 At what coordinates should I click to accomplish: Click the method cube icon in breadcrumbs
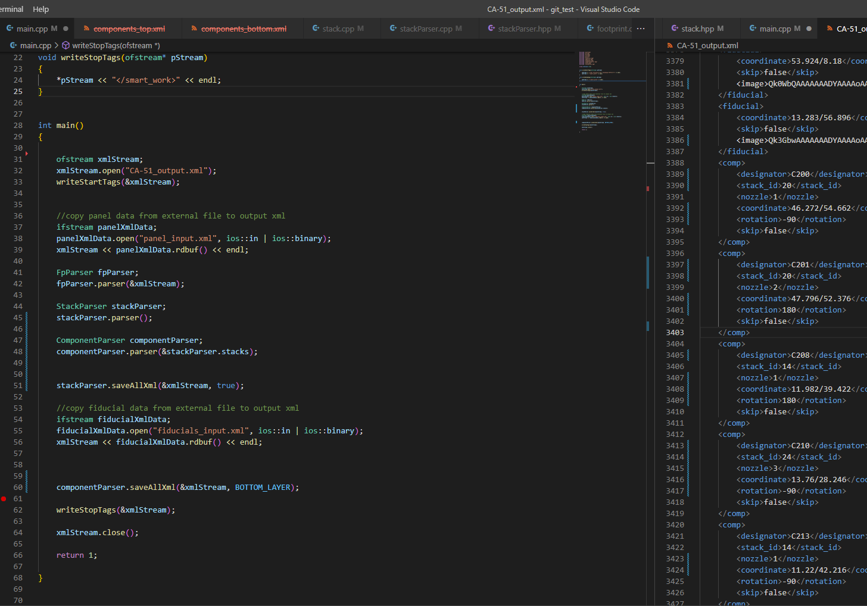click(x=66, y=45)
